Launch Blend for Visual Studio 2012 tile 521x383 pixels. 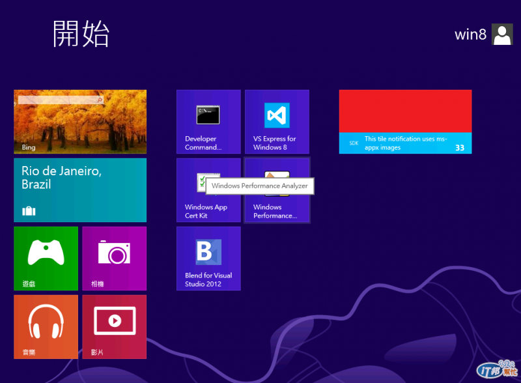coord(208,259)
